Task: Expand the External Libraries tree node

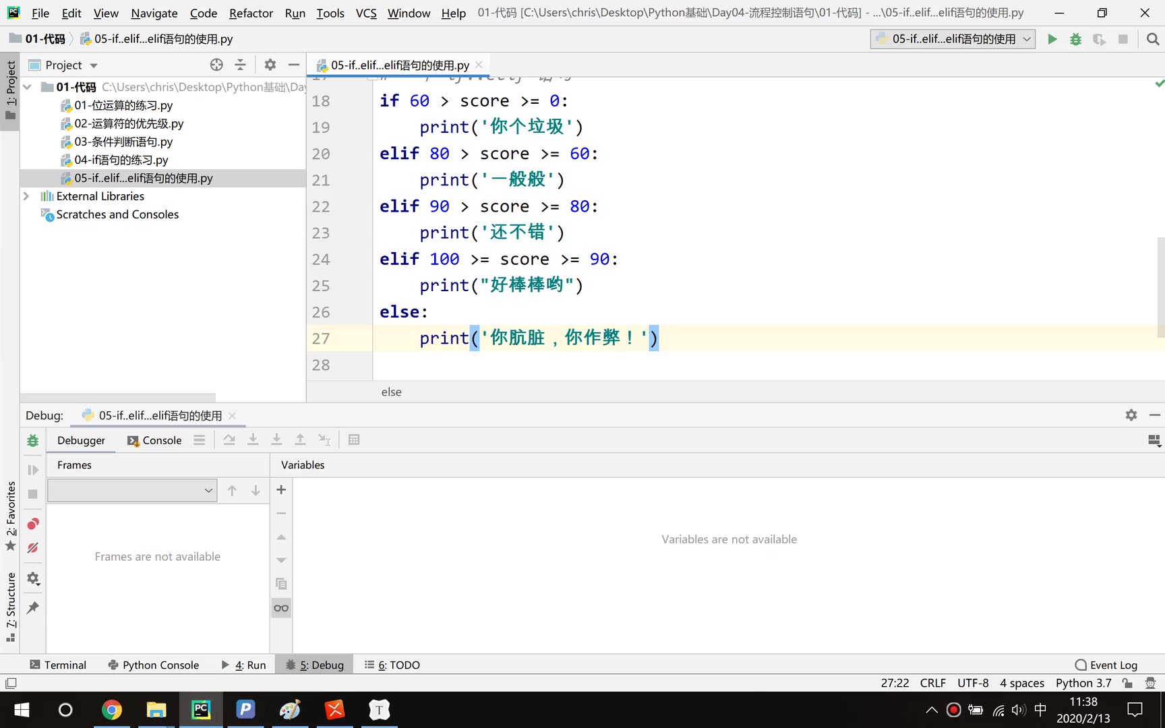Action: click(26, 196)
